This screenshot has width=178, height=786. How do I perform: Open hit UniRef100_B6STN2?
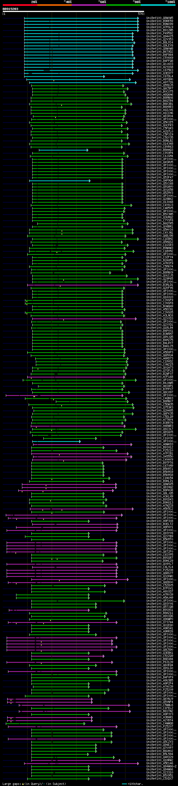coord(160,711)
